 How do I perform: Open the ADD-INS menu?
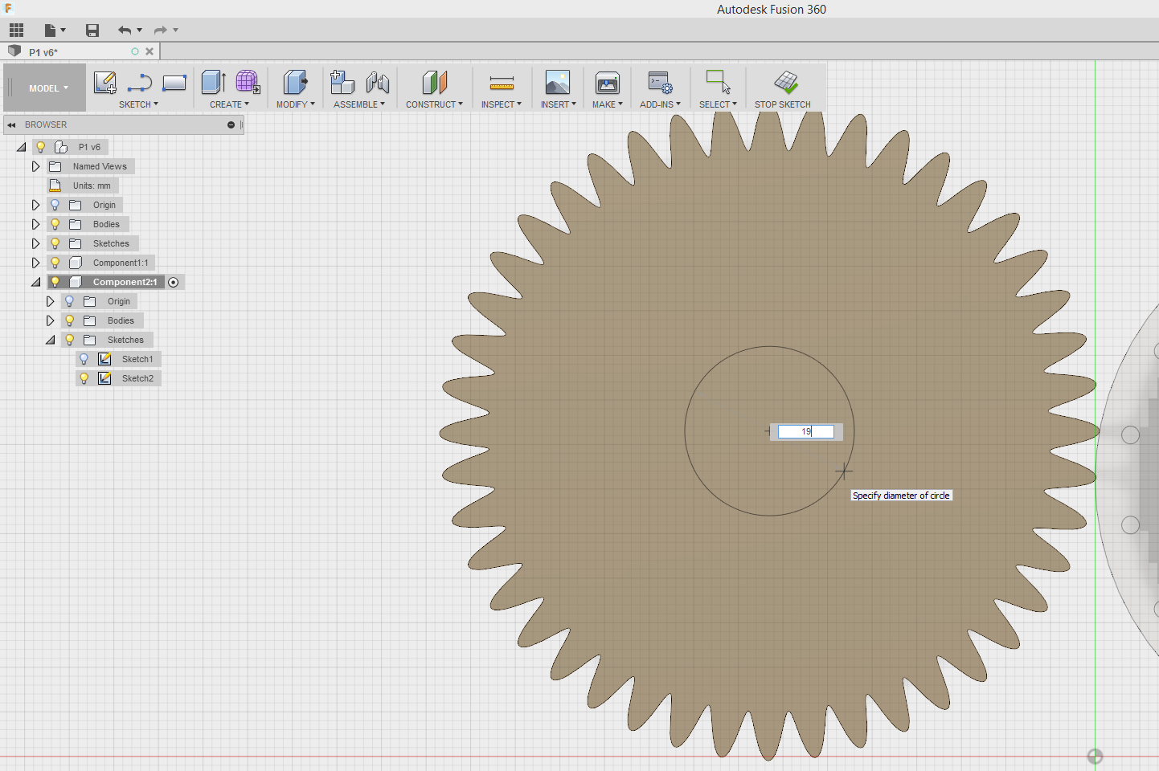tap(660, 104)
